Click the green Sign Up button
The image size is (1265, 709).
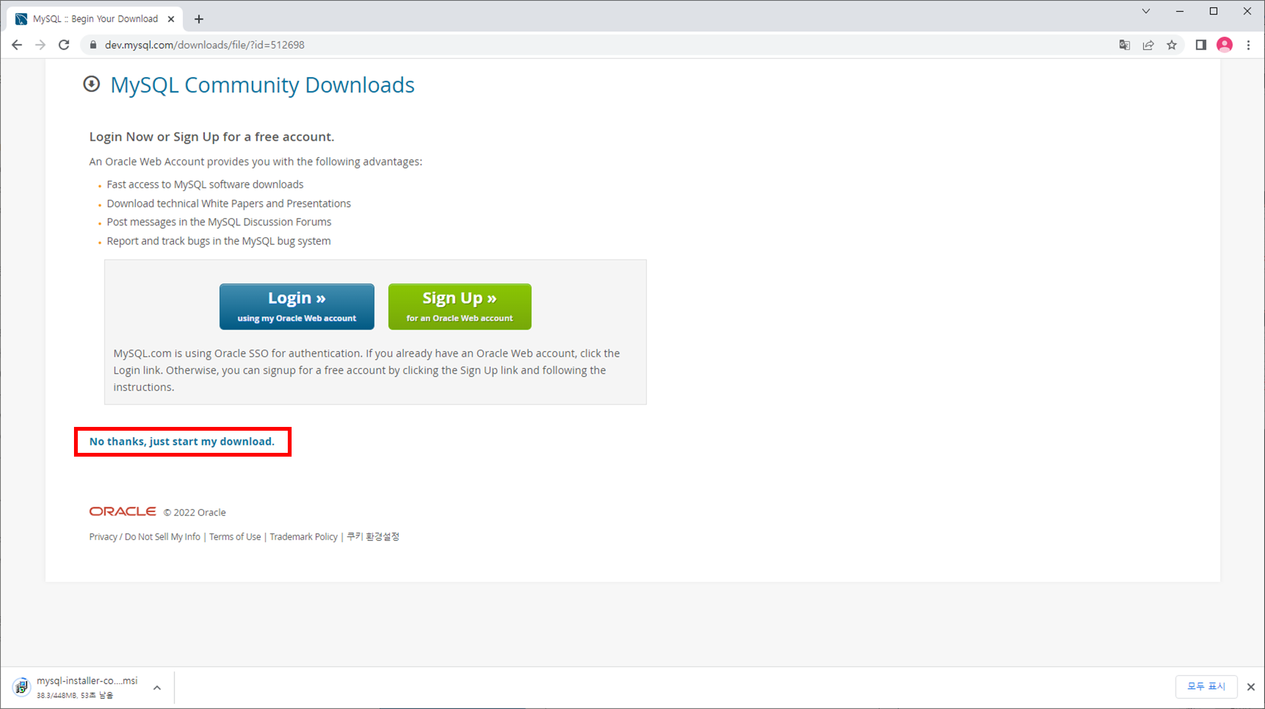click(x=460, y=306)
